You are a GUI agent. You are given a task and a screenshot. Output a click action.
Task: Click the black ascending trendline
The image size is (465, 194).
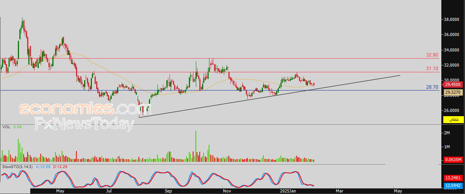(269, 96)
